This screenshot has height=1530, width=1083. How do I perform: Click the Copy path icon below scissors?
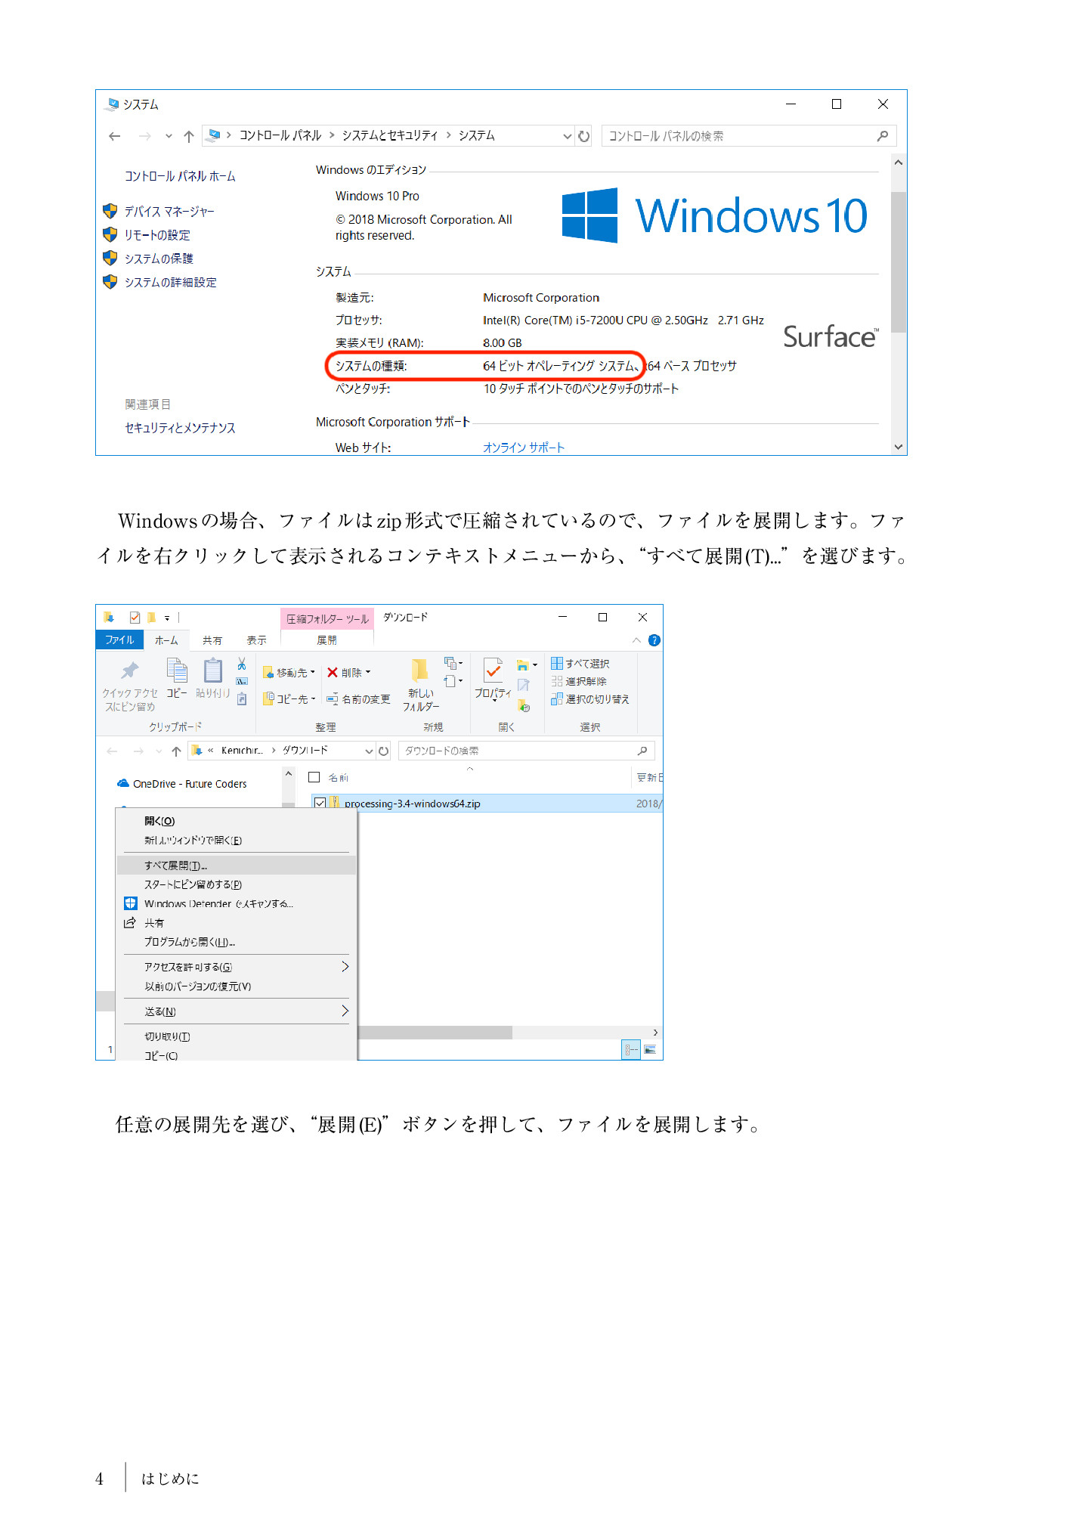pos(242,681)
